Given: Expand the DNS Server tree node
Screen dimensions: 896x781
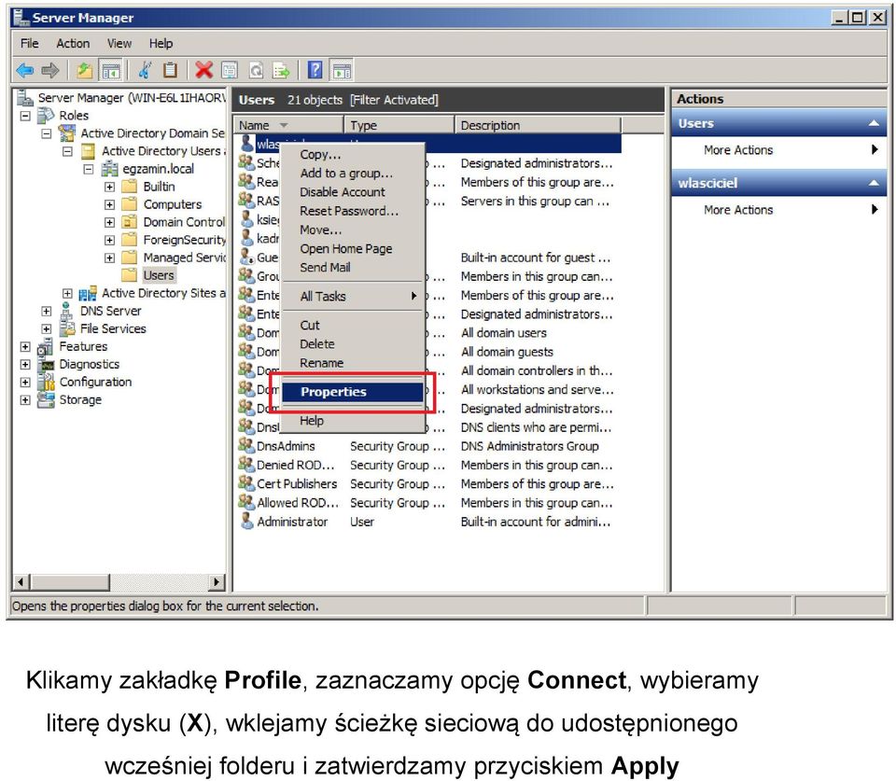Looking at the screenshot, I should [47, 311].
